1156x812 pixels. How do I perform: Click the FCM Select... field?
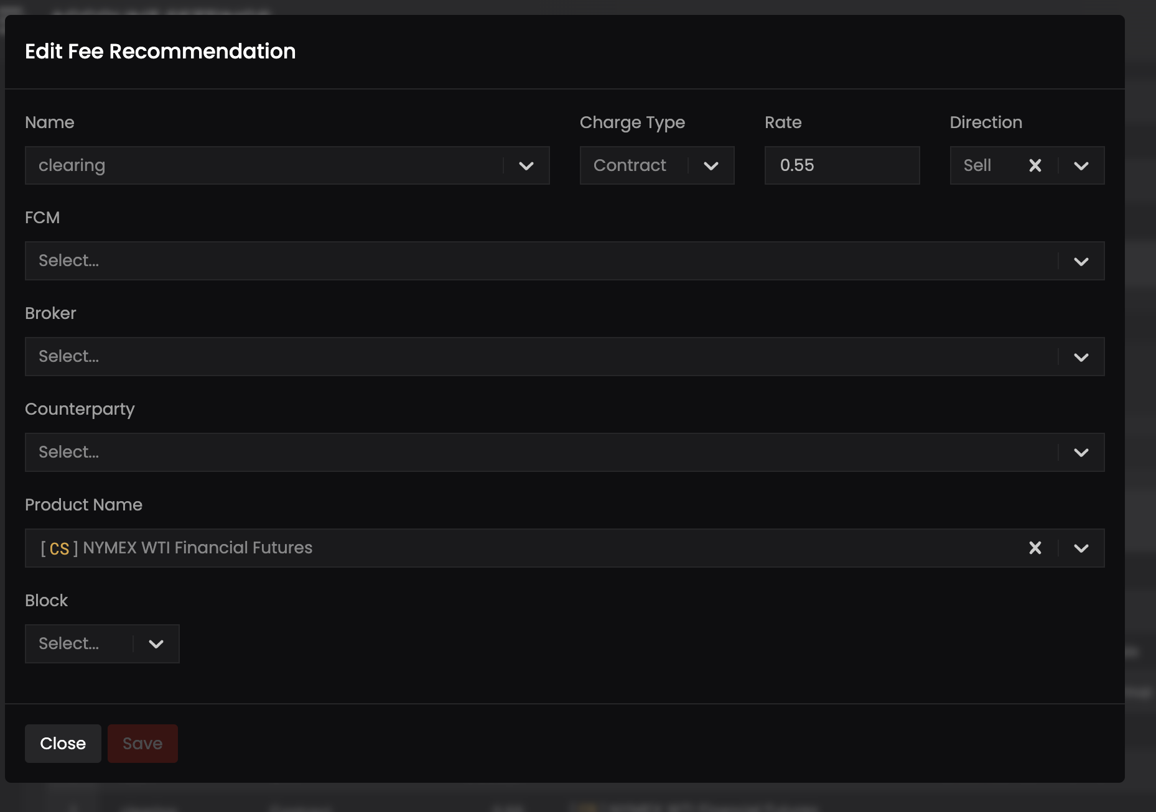point(535,261)
